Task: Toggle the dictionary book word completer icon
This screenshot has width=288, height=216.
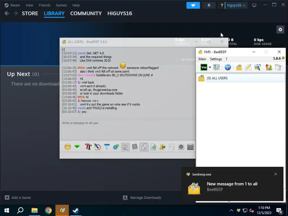Action: tap(135, 147)
